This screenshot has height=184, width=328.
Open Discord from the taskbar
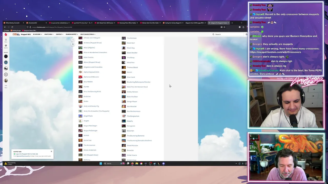163,164
